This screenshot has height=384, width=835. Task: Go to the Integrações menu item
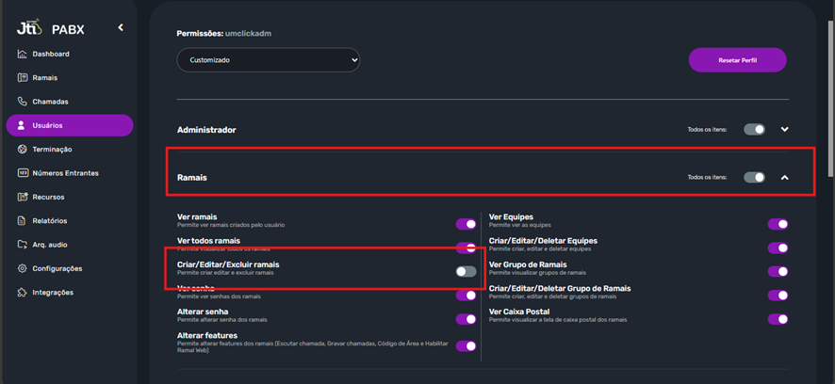53,293
